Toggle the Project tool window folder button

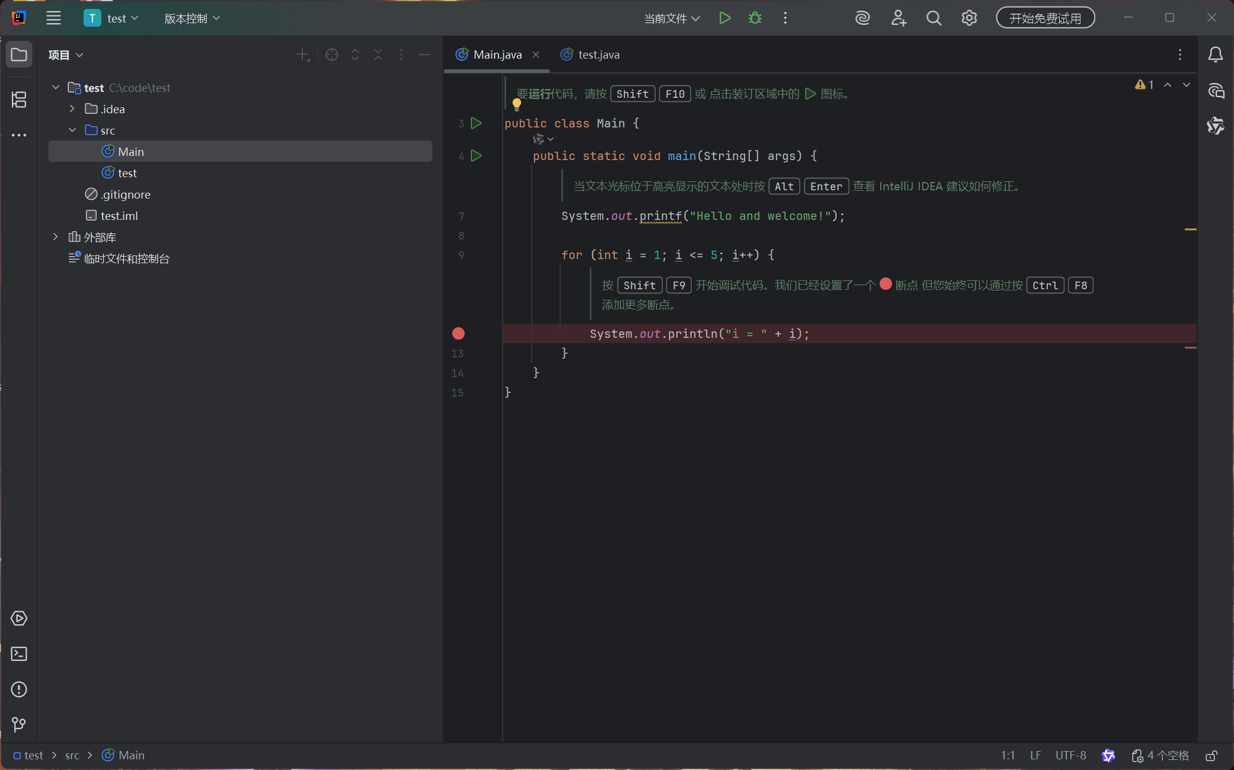[x=19, y=55]
